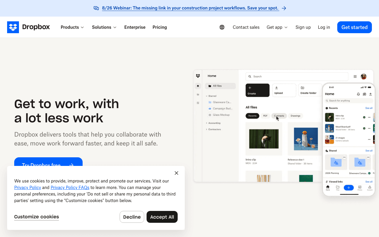This screenshot has height=237, width=379.
Task: Click the Dropbox logo in the preview sidebar
Action: coord(198,76)
